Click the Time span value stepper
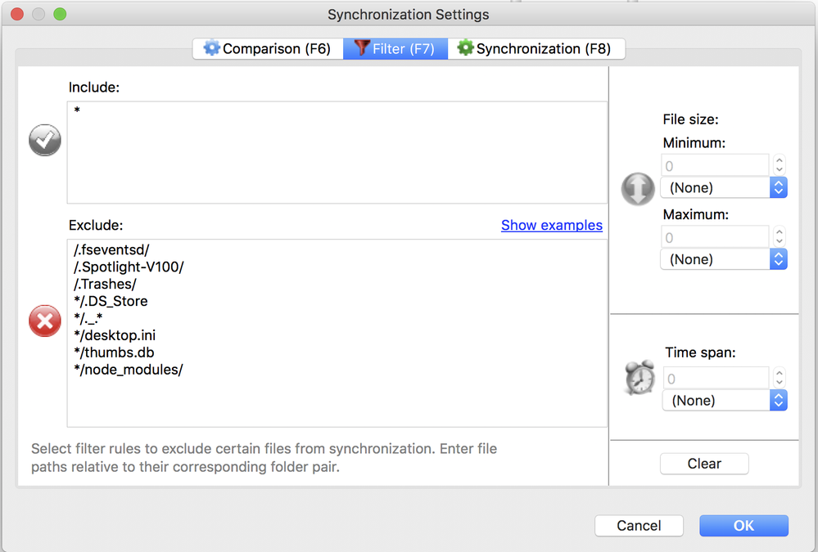The image size is (818, 552). tap(780, 378)
